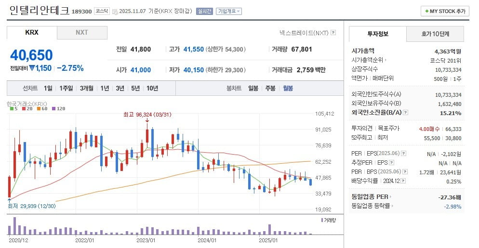Click the 실시간 badge icon

pyautogui.click(x=204, y=11)
